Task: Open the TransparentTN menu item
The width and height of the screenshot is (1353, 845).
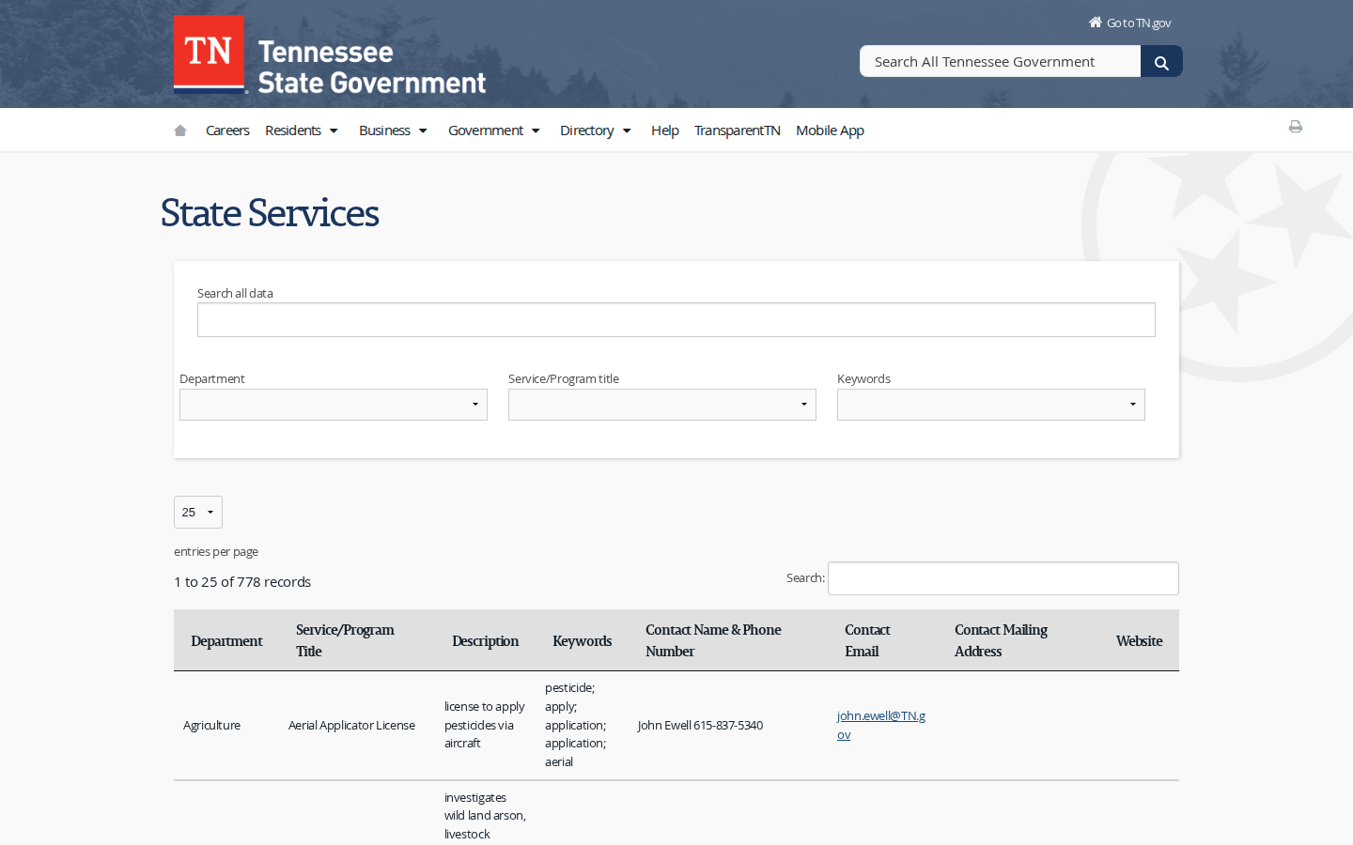Action: 737,131
